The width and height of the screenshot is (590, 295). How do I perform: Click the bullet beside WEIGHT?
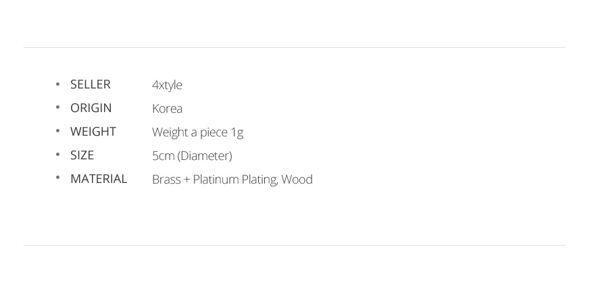[58, 132]
